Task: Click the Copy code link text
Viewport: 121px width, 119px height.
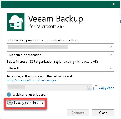Action: coord(107,88)
